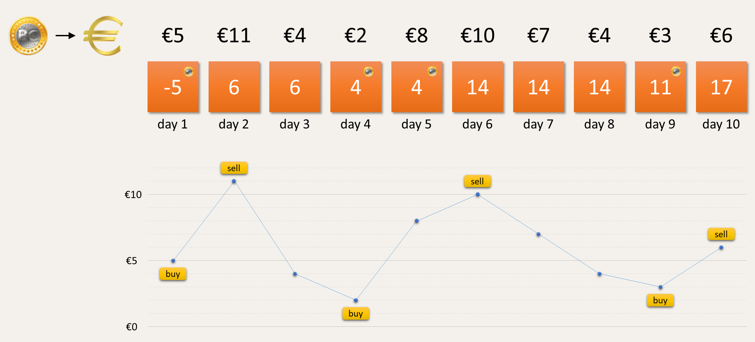Click the buy label below day 1 point
The image size is (755, 342).
[x=173, y=274]
